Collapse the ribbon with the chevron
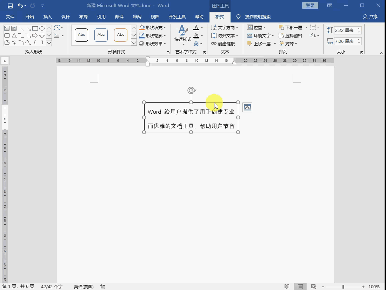 pos(381,53)
